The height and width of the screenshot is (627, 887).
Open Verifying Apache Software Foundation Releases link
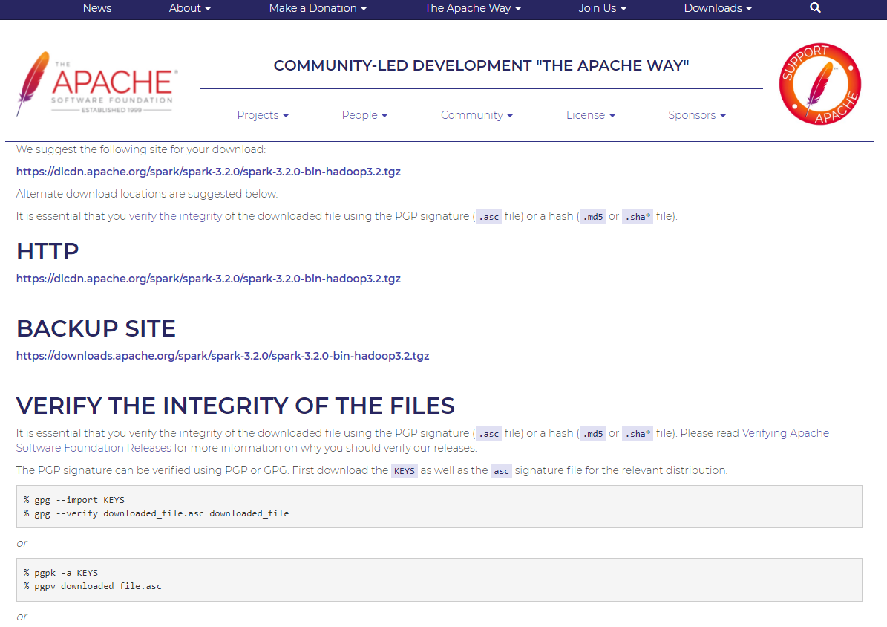click(785, 433)
